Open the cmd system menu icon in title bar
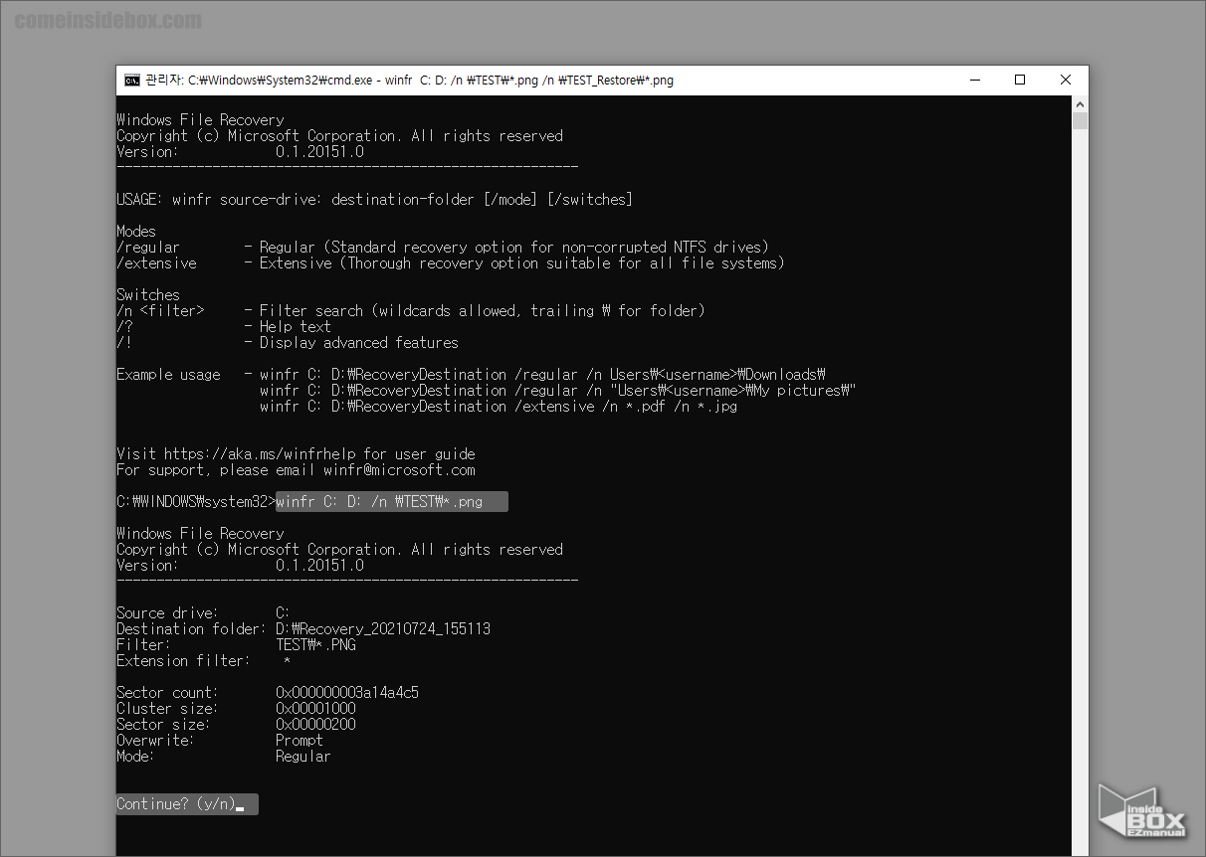 pos(131,81)
